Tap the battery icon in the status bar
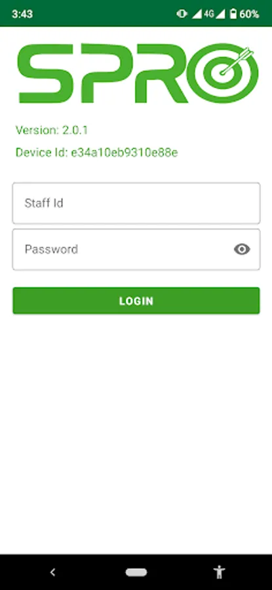 point(233,14)
